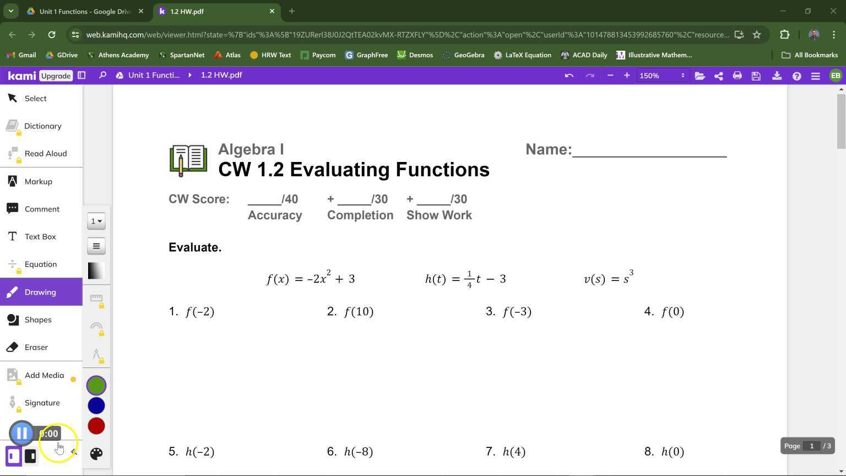This screenshot has width=846, height=476.
Task: Collapse the drawing options panel
Action: [x=74, y=451]
